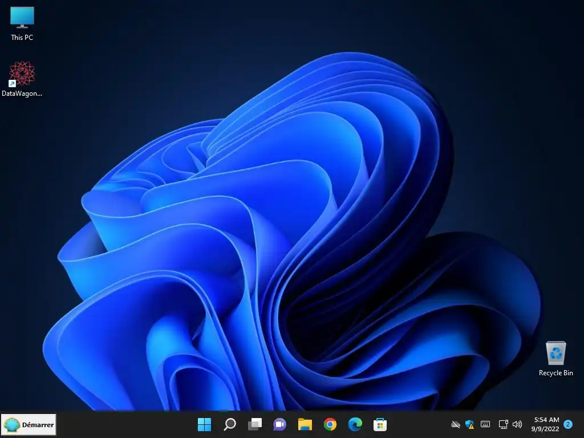The height and width of the screenshot is (438, 584).
Task: Open the touch keyboard tray icon
Action: 485,424
